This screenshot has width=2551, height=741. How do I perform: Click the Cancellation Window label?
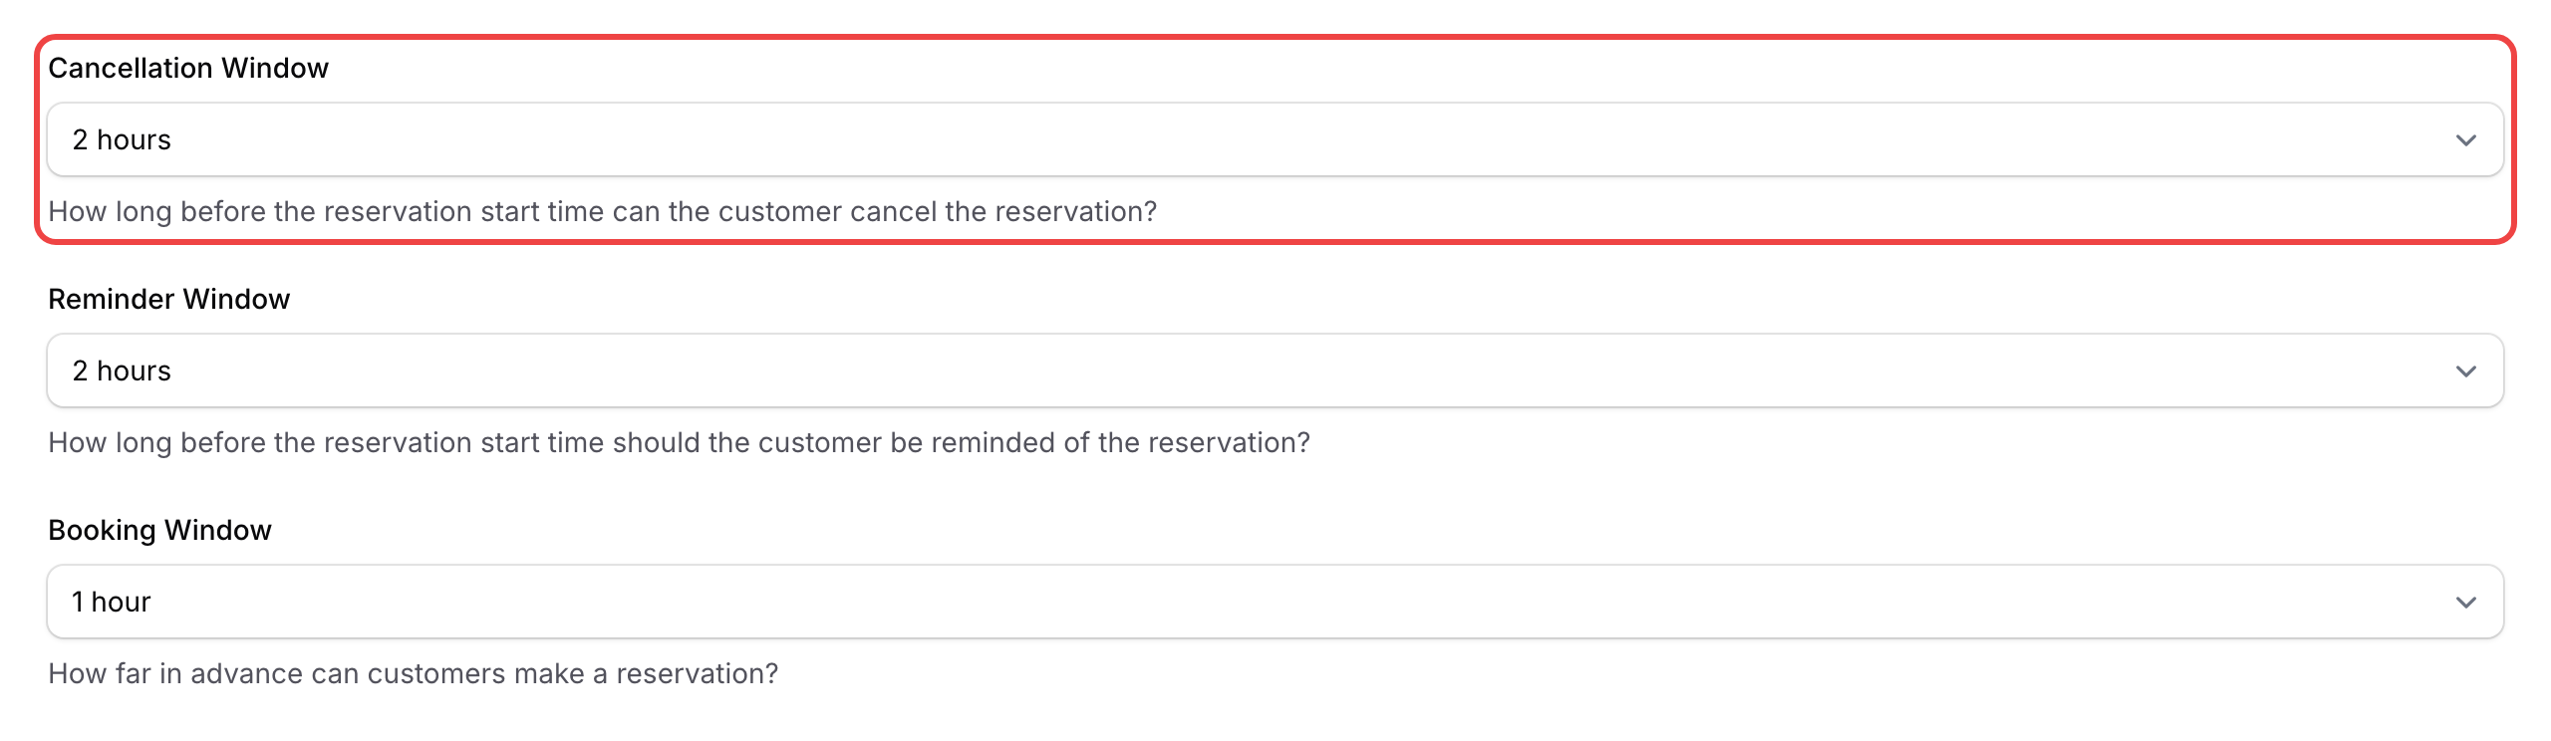pyautogui.click(x=188, y=68)
